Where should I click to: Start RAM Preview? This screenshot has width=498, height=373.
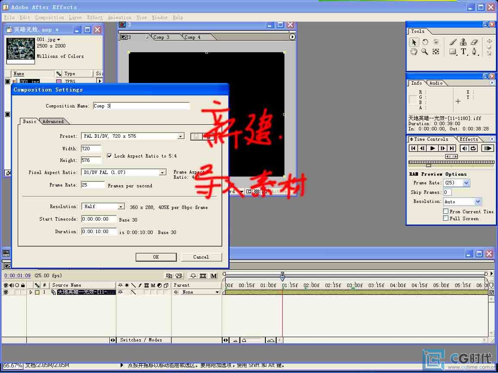point(487,148)
